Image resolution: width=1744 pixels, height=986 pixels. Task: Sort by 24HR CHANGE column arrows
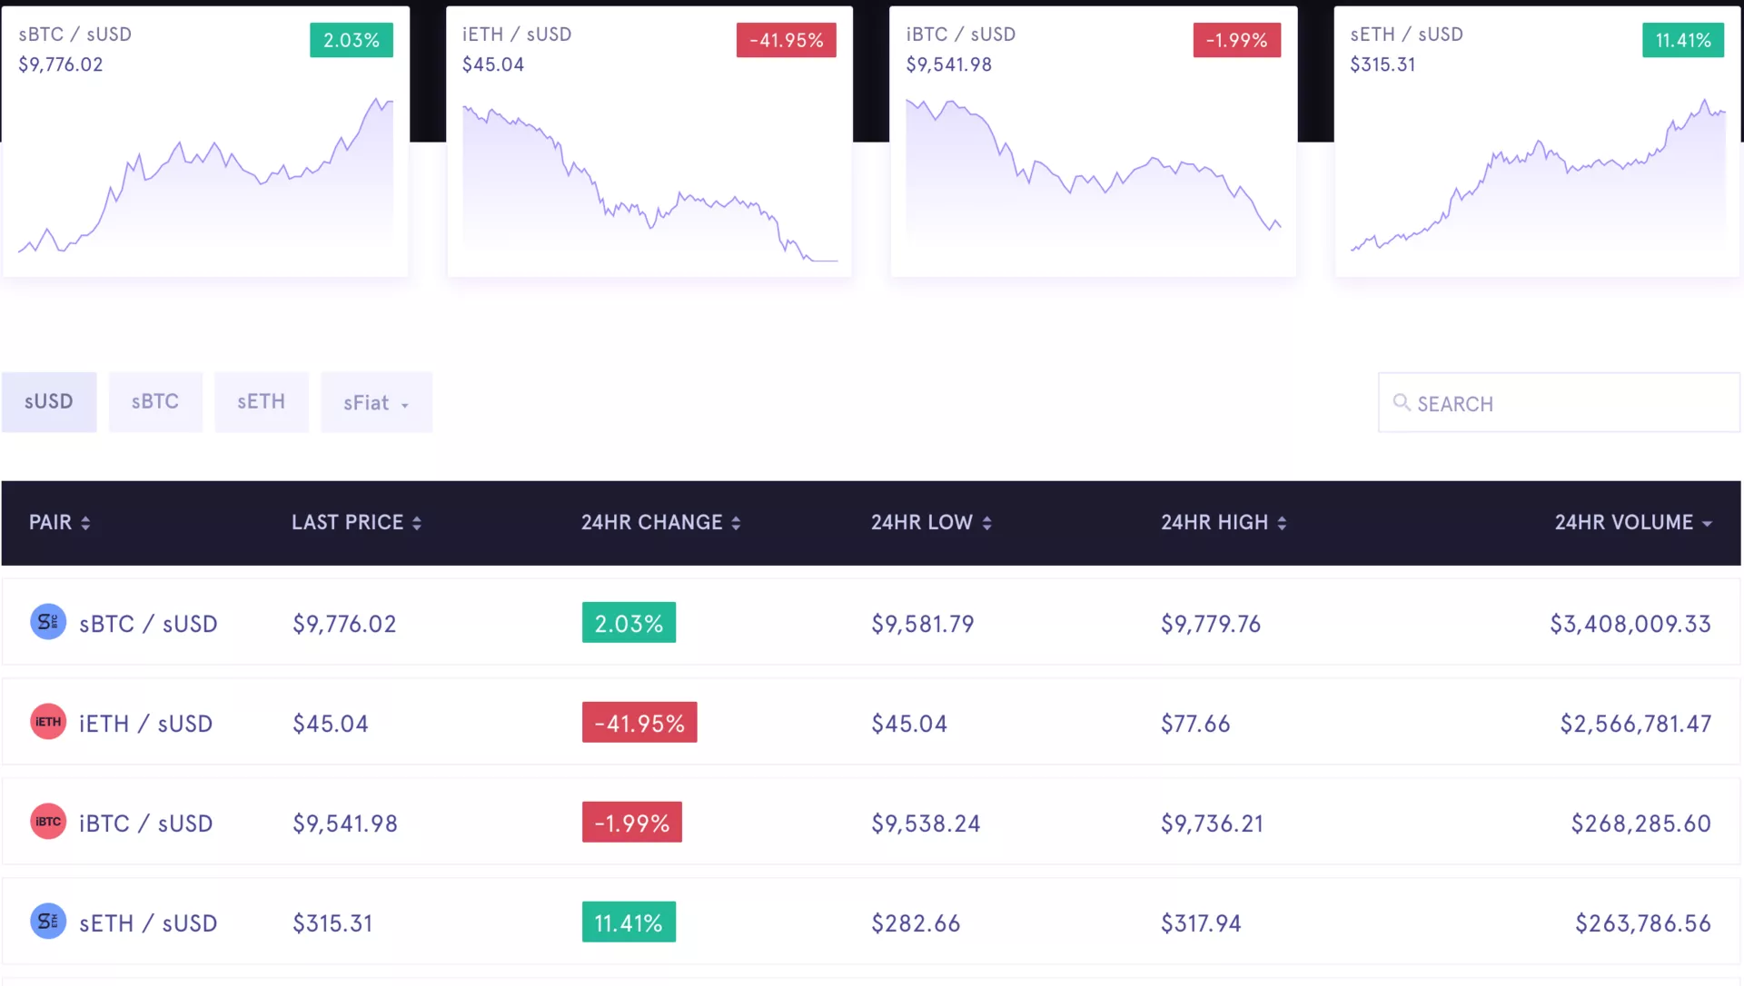pos(736,524)
